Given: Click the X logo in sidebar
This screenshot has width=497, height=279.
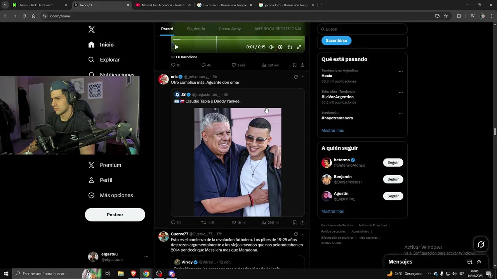Looking at the screenshot, I should coord(92,29).
